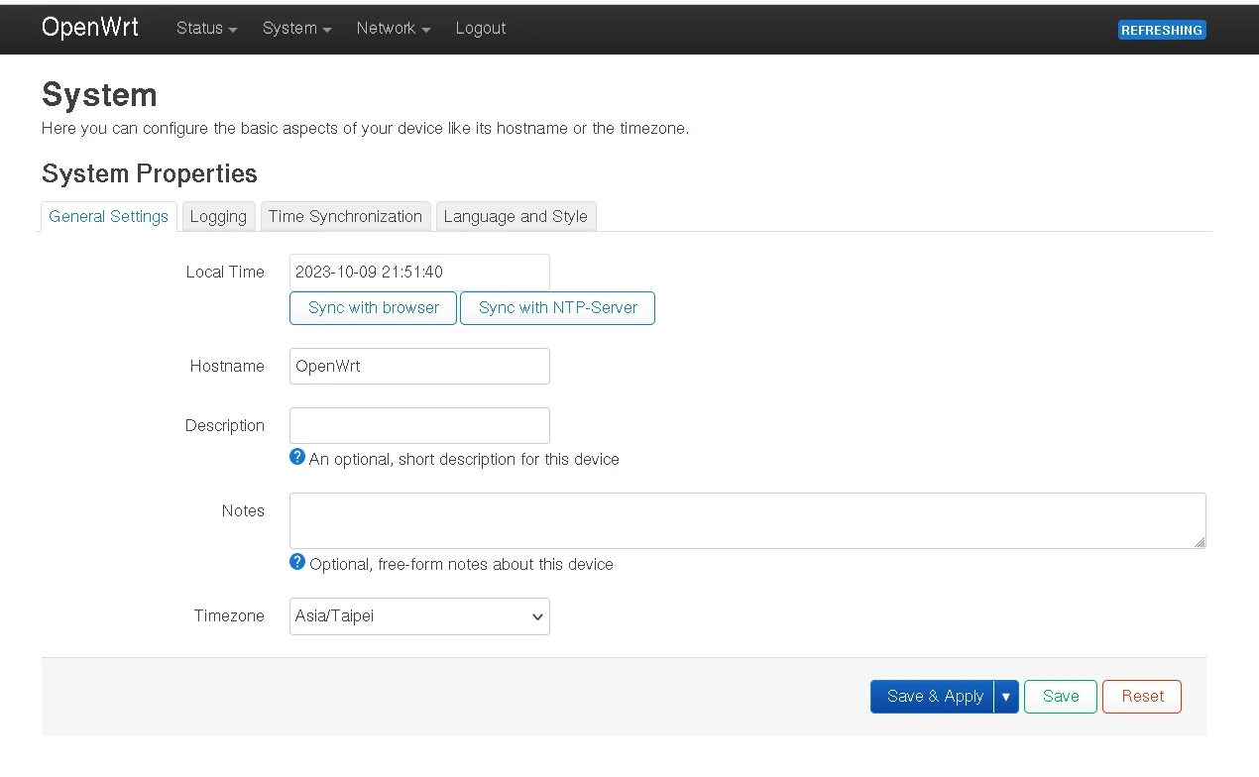Expand the Timezone select box
The width and height of the screenshot is (1259, 777).
pos(419,616)
